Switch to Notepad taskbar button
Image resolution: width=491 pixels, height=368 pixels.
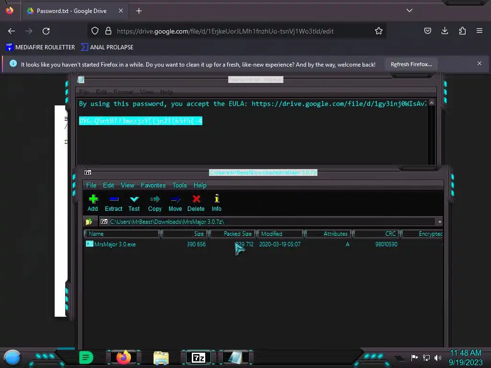235,357
